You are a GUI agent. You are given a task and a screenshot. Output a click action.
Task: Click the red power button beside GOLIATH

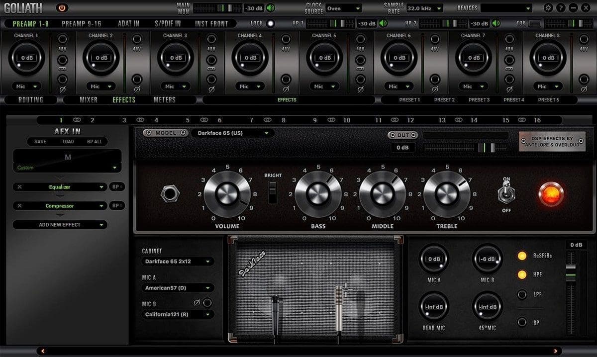[62, 7]
